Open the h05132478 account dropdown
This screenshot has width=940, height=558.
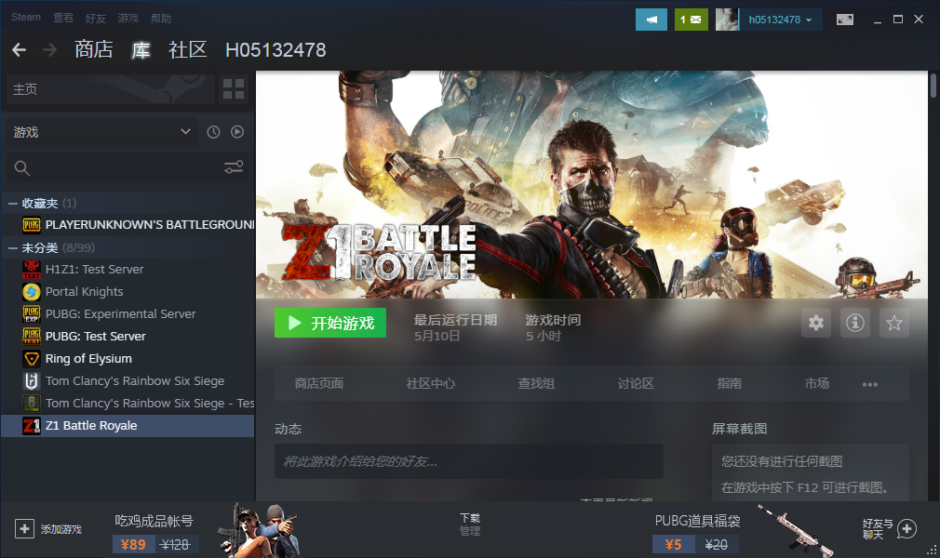tap(780, 20)
